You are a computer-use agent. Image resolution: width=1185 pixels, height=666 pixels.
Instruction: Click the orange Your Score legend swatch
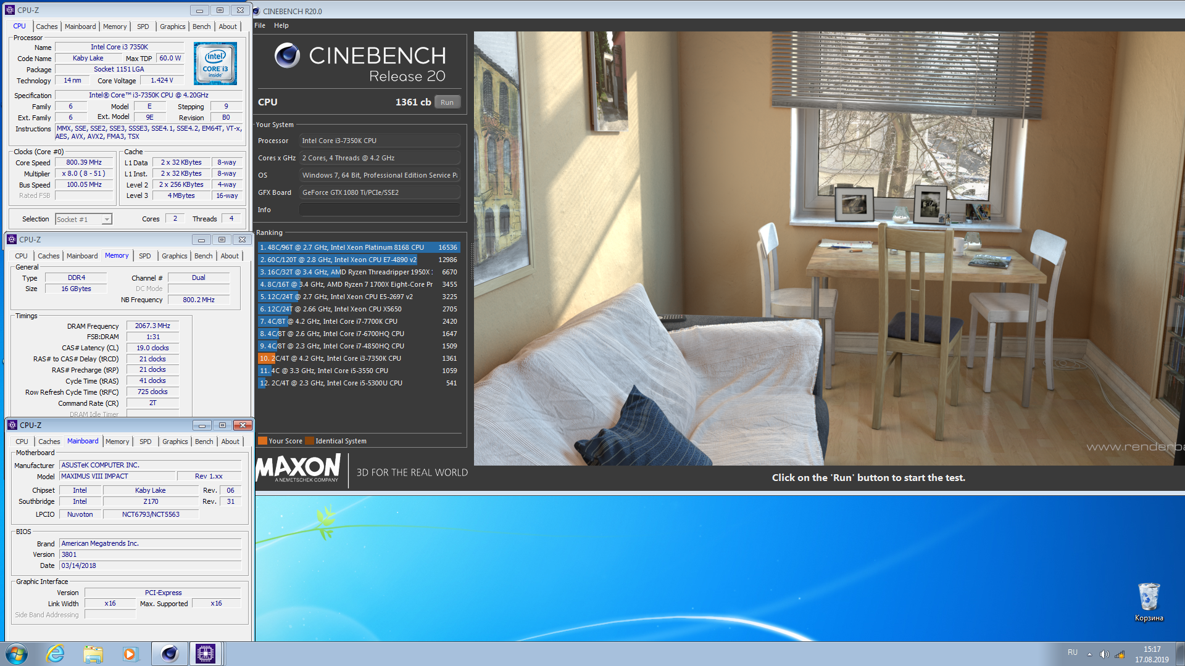262,441
